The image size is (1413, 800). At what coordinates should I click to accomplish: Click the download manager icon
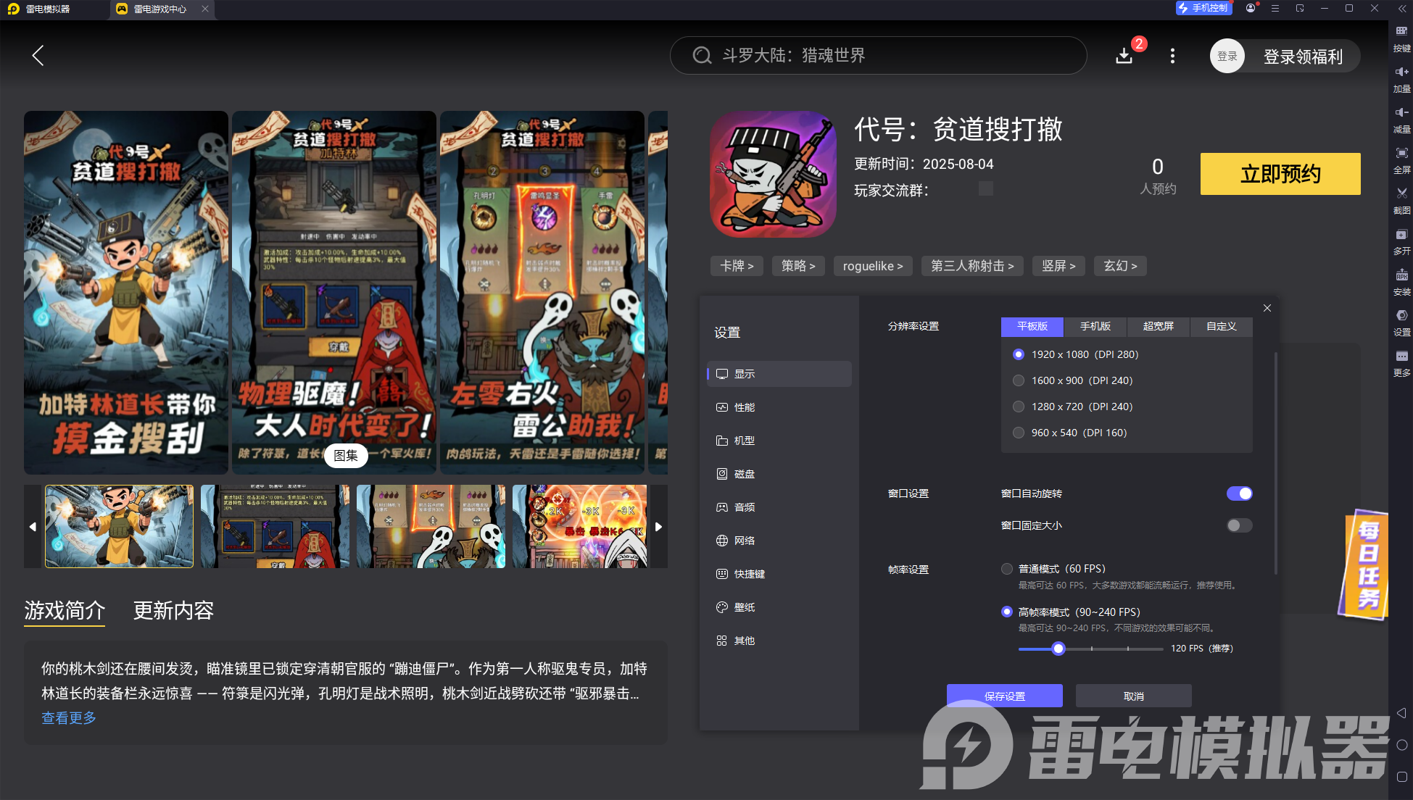[1124, 56]
